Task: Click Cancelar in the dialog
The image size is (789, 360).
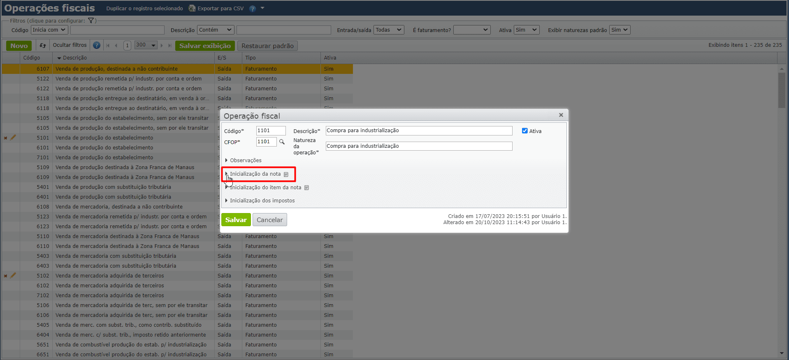Action: 269,220
